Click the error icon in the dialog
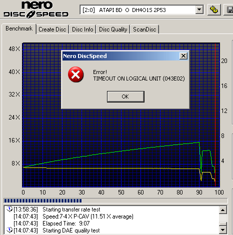Screen dimensions: 233x235 (x=75, y=74)
